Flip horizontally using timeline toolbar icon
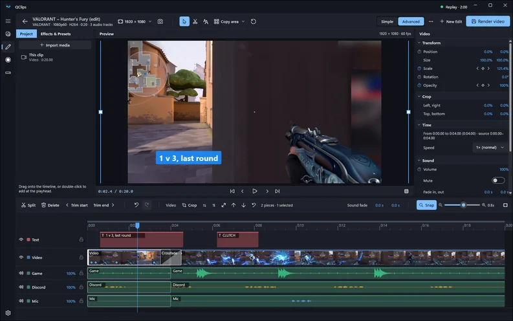513x321 pixels. [x=204, y=206]
